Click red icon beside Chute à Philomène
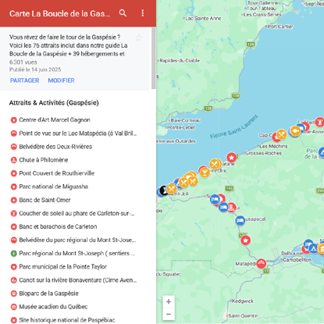 (13, 160)
